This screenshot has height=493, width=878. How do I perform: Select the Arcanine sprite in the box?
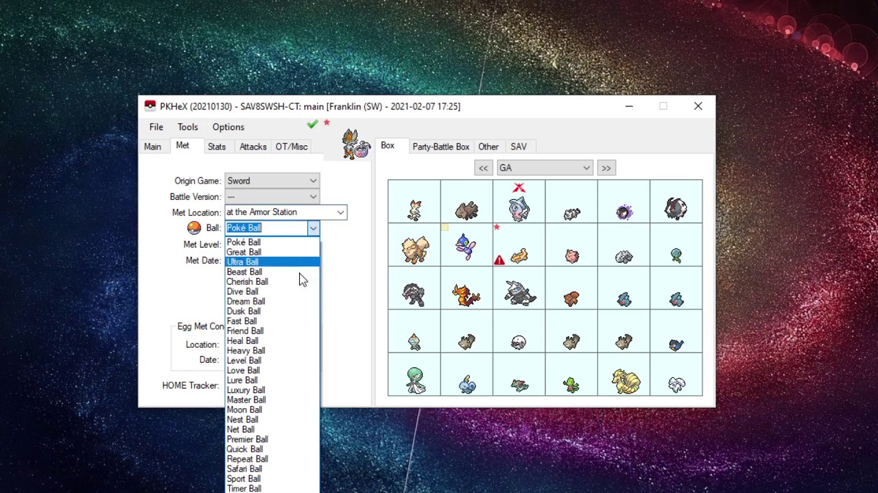414,250
